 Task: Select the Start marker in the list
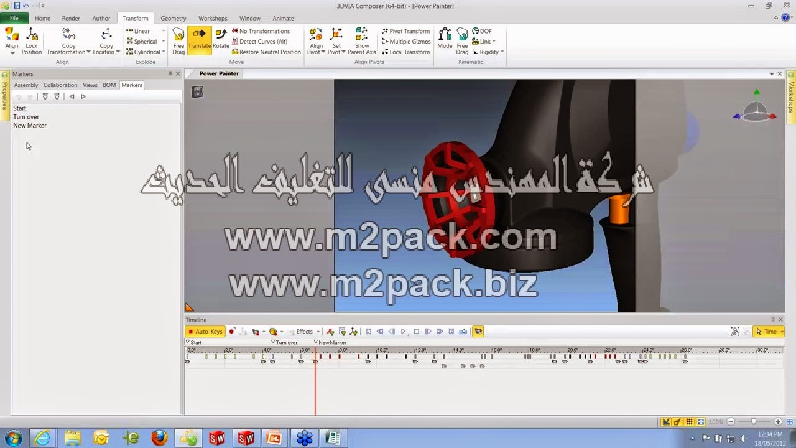click(20, 108)
